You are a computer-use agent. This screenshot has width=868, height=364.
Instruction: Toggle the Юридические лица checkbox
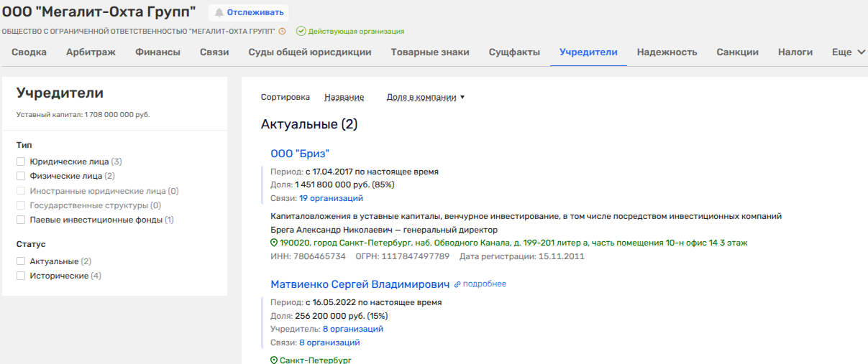(x=21, y=162)
